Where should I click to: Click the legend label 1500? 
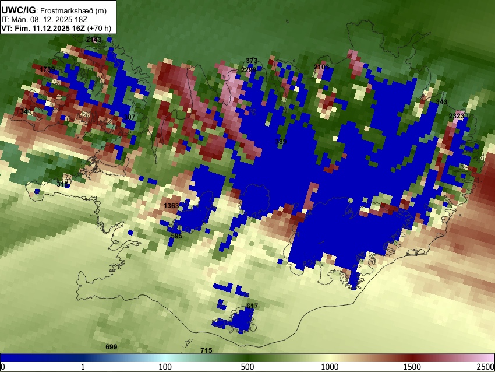point(412,367)
